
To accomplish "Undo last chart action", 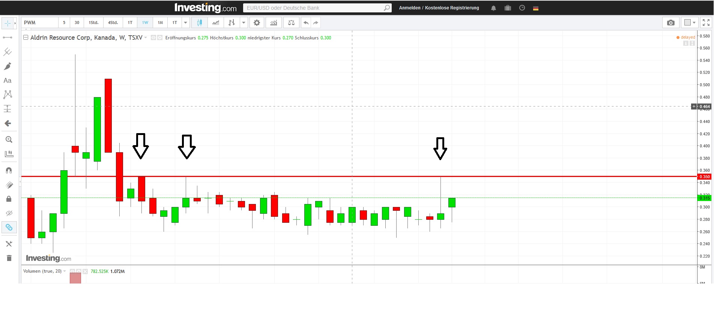I will coord(306,22).
